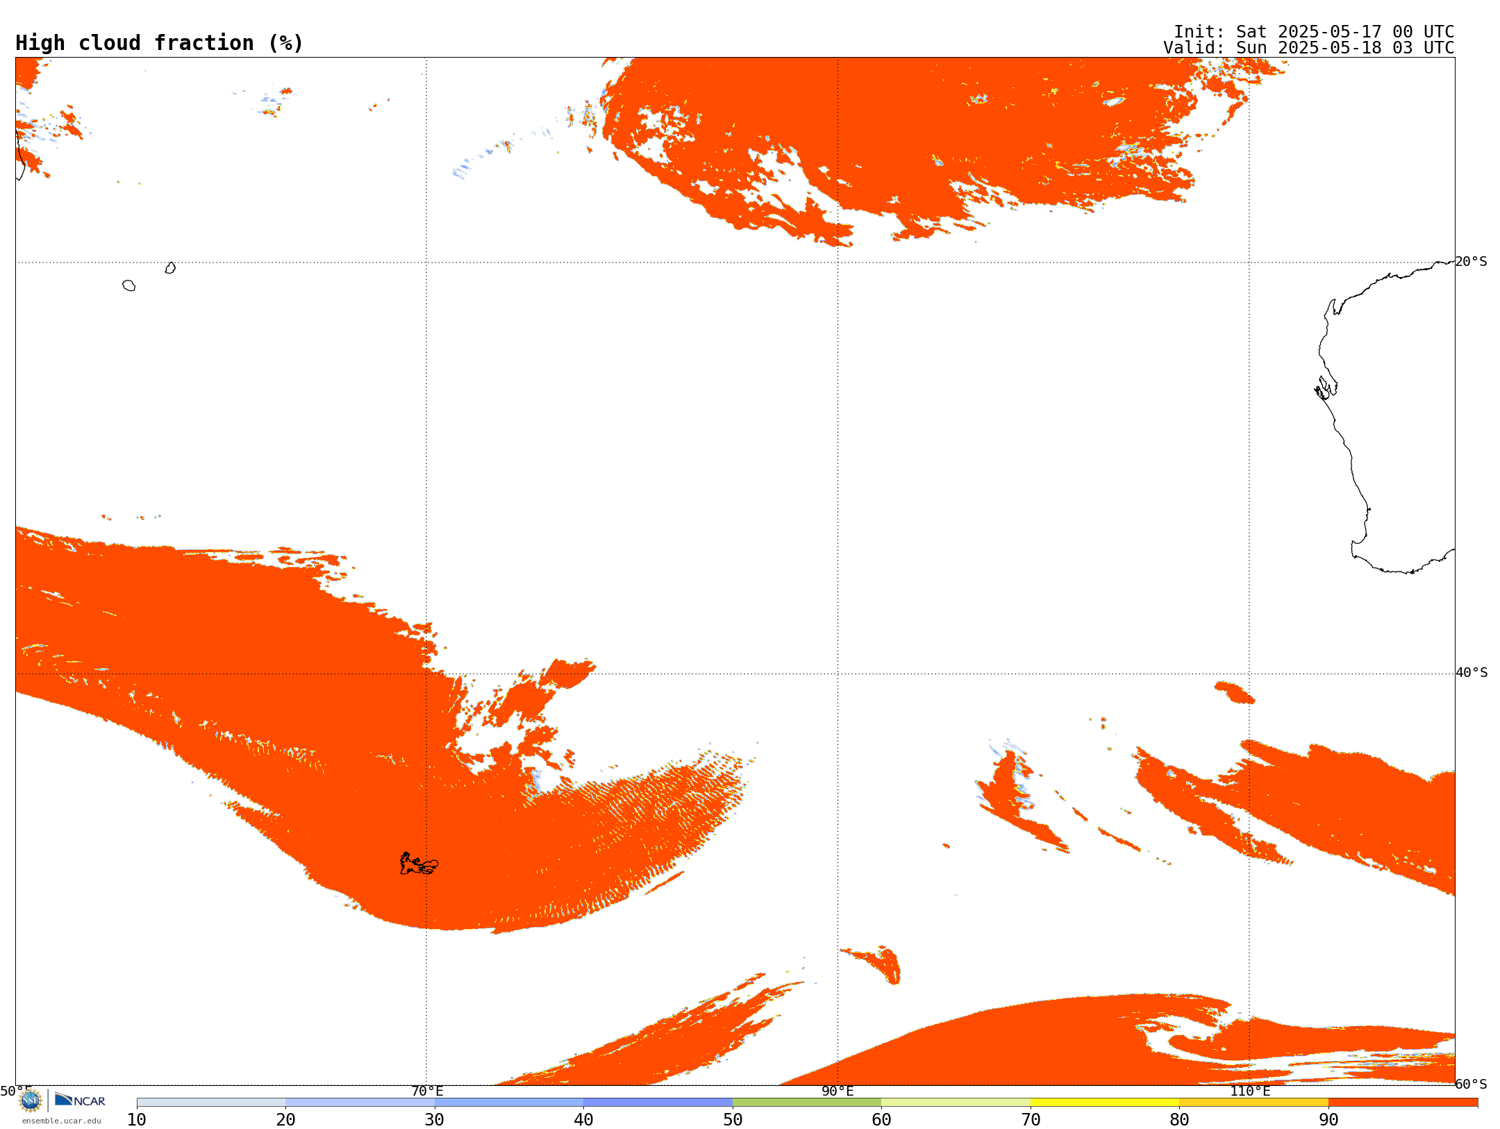Click the 40°S latitude label
The width and height of the screenshot is (1500, 1129).
pyautogui.click(x=1472, y=673)
